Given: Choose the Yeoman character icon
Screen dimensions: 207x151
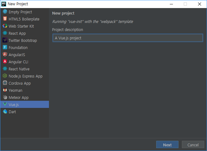Looking at the screenshot, I should pos(5,90).
